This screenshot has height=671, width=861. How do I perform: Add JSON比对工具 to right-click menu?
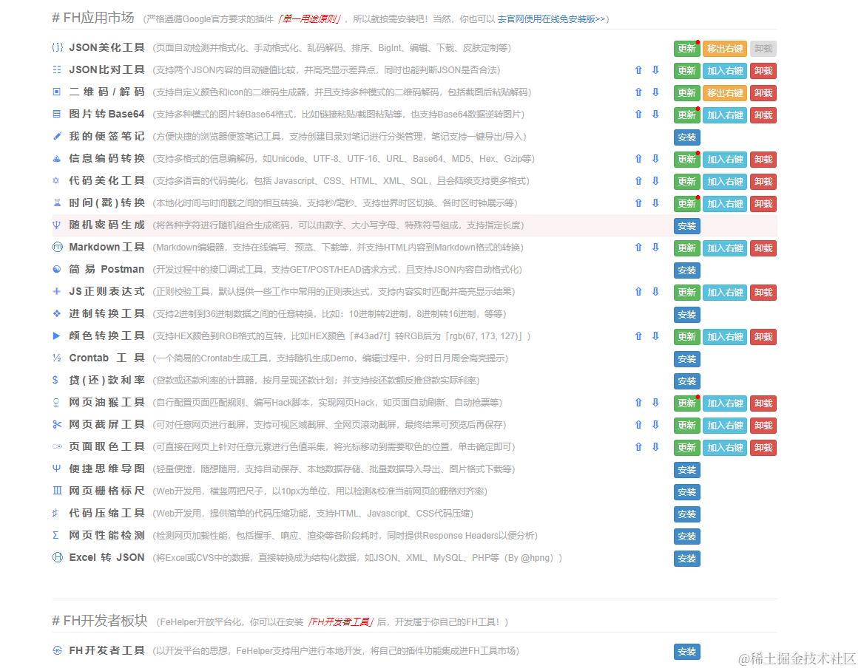(x=725, y=71)
